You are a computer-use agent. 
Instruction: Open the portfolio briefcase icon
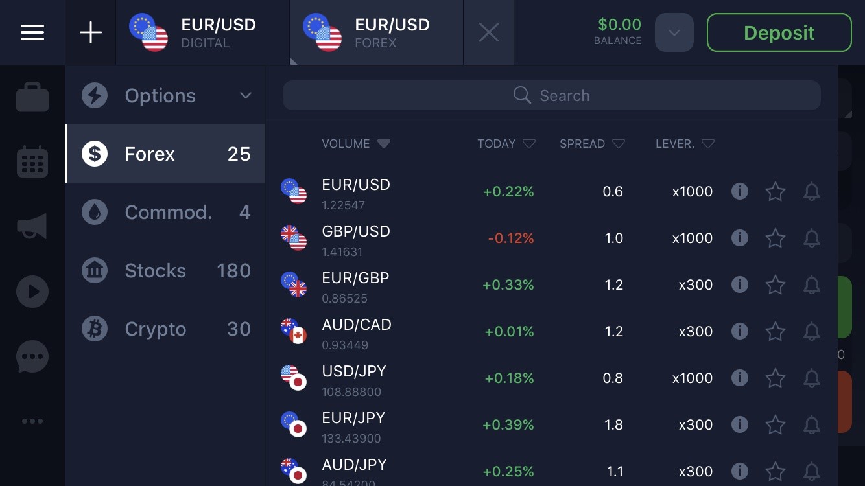[32, 98]
